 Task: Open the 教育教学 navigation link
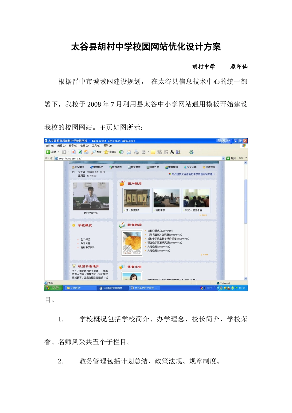pyautogui.click(x=134, y=167)
